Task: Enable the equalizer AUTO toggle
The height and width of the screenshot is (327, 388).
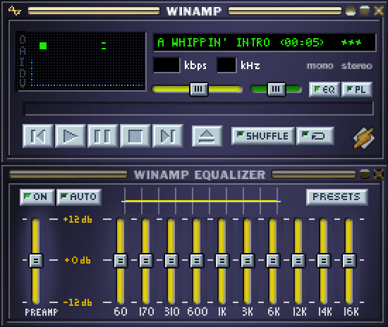Action: (x=79, y=197)
